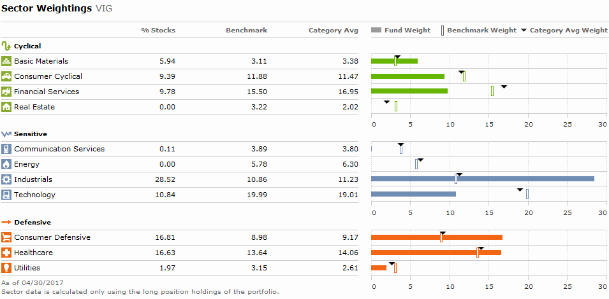609x299 pixels.
Task: Click Financial Services category average 16.95
Action: point(348,92)
